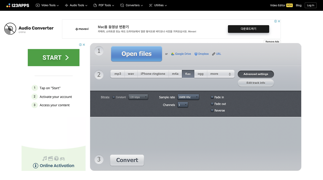323x180 pixels.
Task: Open Advanced settings
Action: coord(256,74)
